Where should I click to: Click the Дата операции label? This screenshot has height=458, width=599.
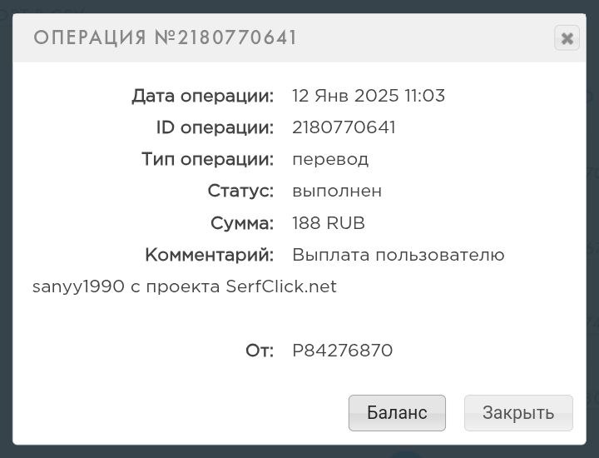tap(203, 97)
